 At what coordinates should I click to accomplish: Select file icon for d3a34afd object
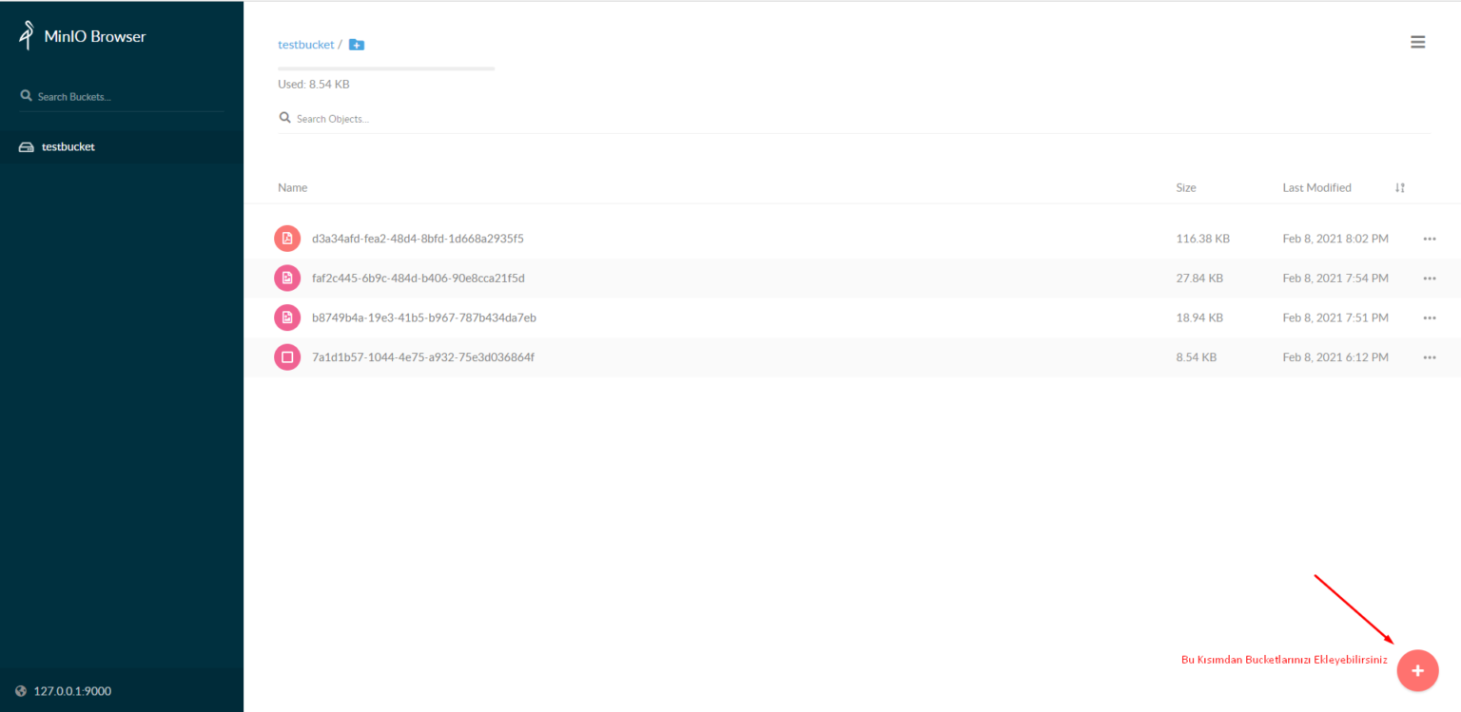[x=287, y=239]
